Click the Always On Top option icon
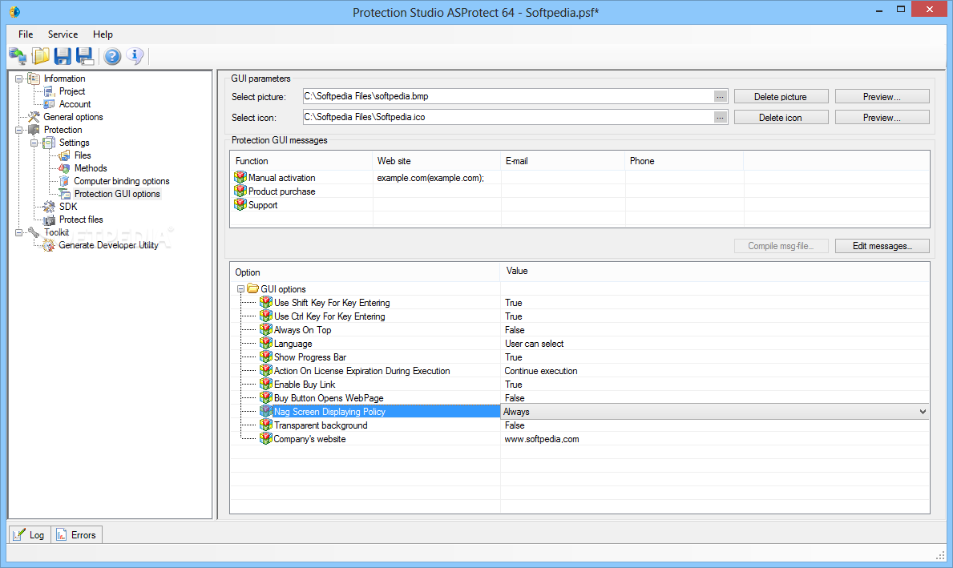953x568 pixels. [x=265, y=329]
